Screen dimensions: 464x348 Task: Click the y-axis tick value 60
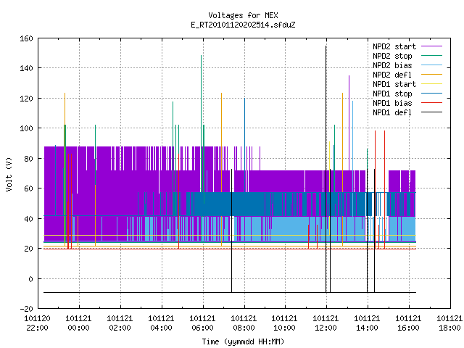(29, 188)
